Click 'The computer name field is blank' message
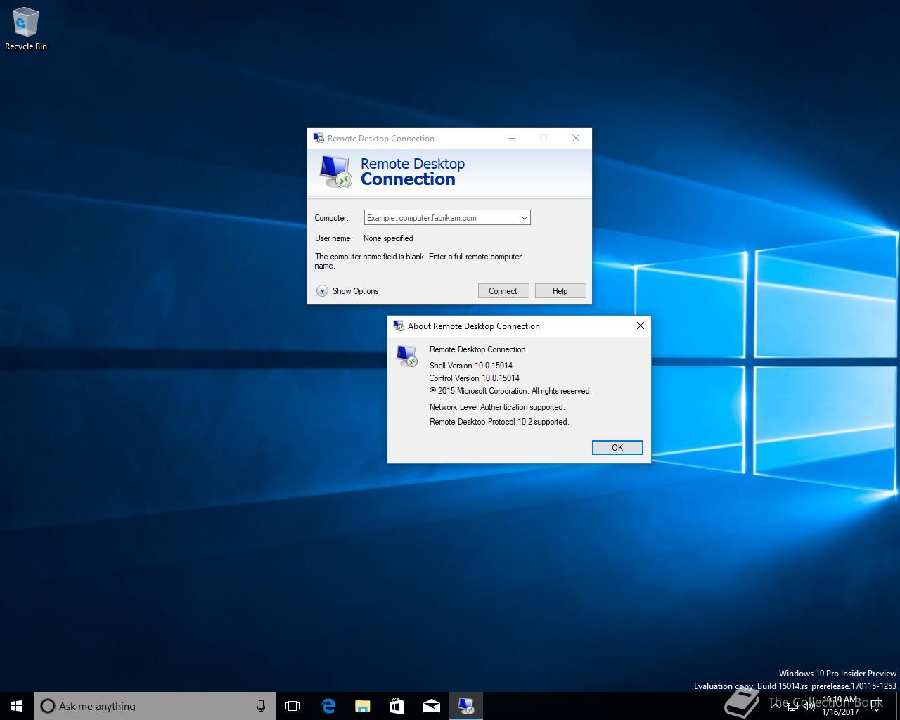 pyautogui.click(x=418, y=261)
